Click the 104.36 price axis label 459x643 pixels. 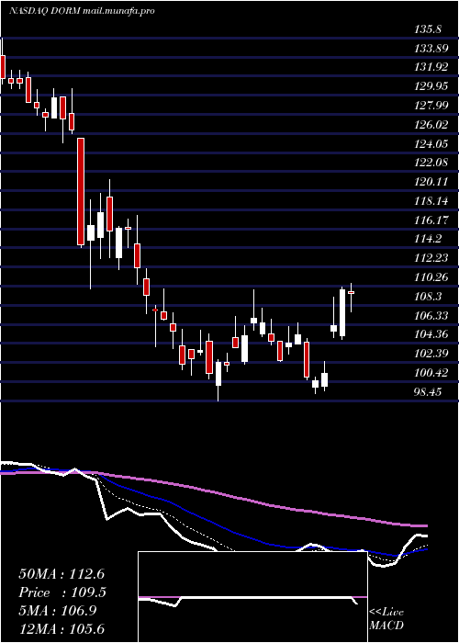click(x=431, y=334)
